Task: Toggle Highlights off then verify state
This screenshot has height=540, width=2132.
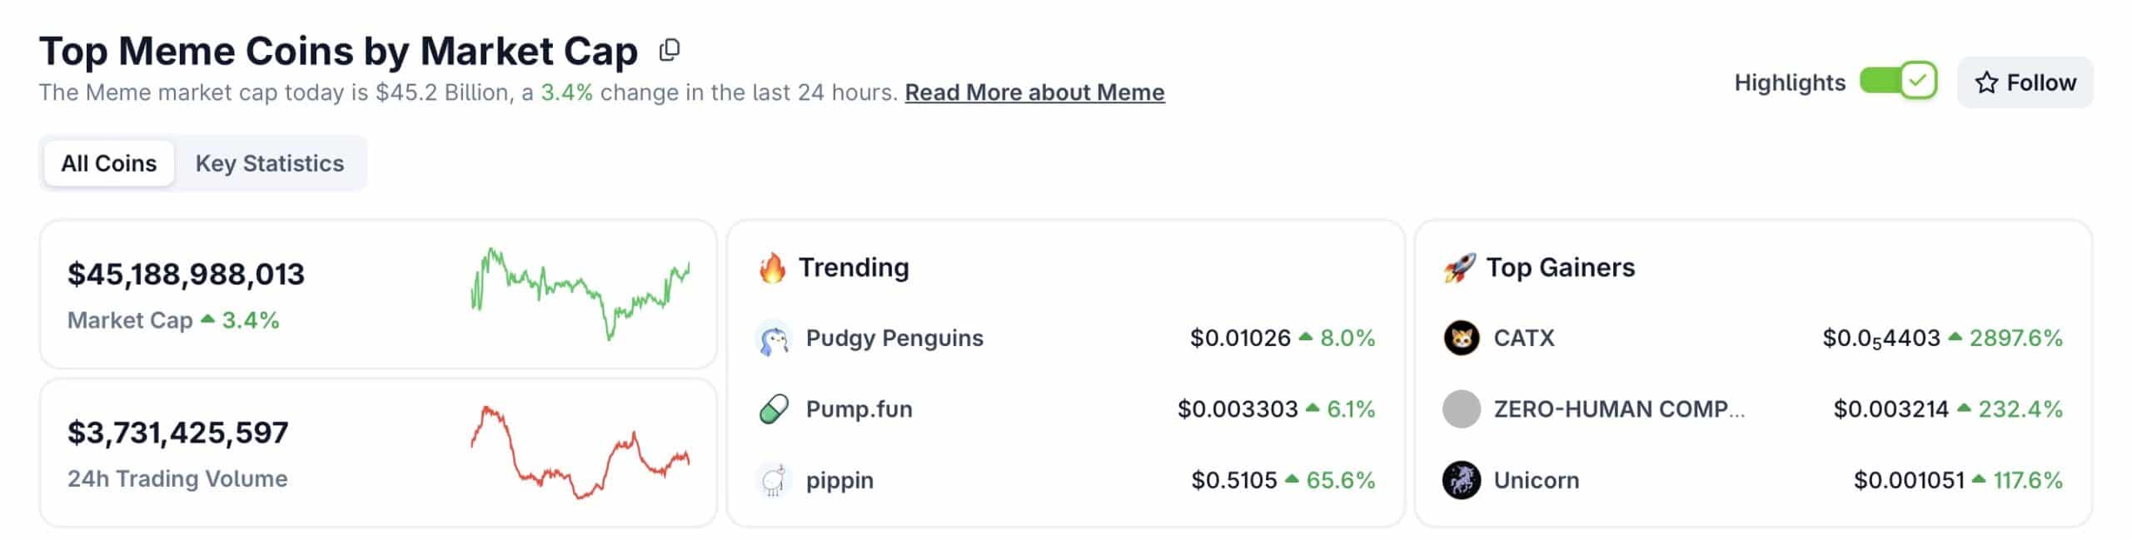Action: click(x=1897, y=81)
